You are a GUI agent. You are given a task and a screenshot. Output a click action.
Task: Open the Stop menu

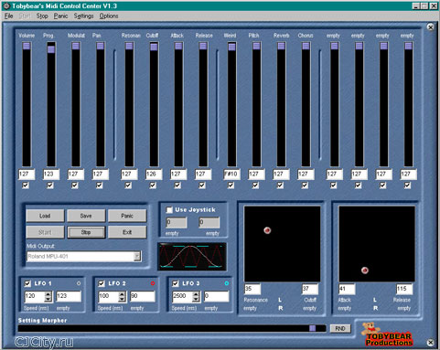[42, 16]
